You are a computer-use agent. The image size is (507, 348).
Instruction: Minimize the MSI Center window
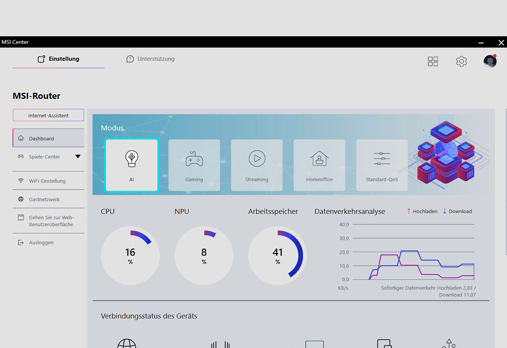click(x=481, y=43)
